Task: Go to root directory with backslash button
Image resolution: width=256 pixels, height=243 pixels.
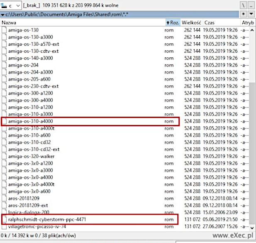Action: [x=243, y=5]
